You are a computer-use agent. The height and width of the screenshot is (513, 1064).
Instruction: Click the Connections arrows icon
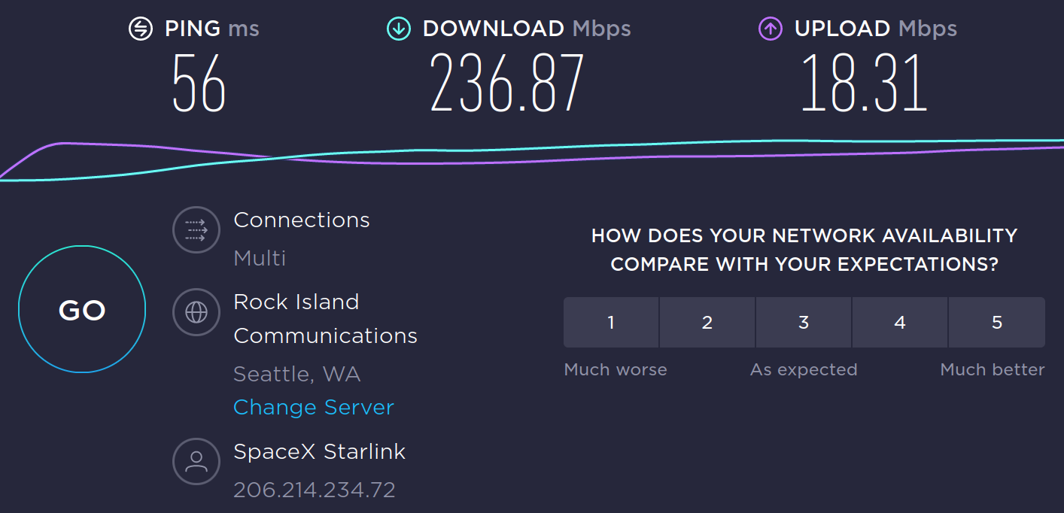196,230
